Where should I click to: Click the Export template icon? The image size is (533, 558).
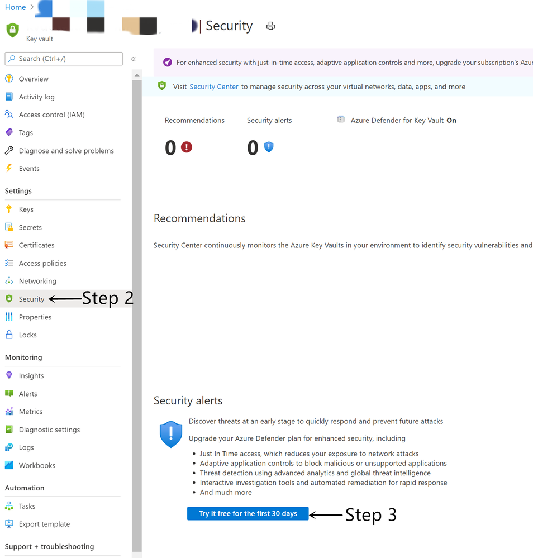click(x=9, y=524)
